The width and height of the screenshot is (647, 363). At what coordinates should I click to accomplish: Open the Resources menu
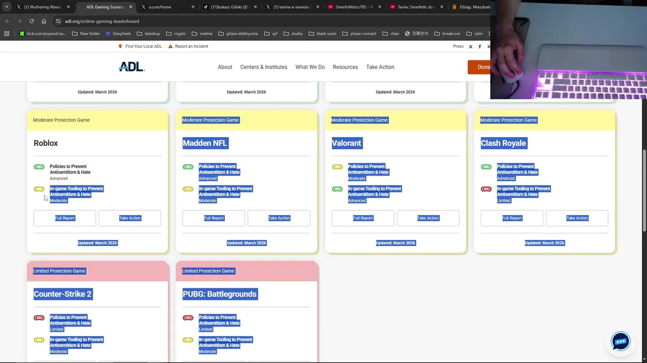(345, 67)
